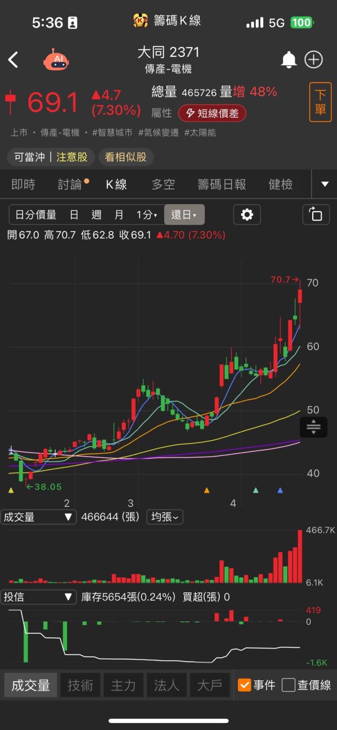Tap the rotate screen icon
Screen dimensions: 337x730
(x=316, y=215)
